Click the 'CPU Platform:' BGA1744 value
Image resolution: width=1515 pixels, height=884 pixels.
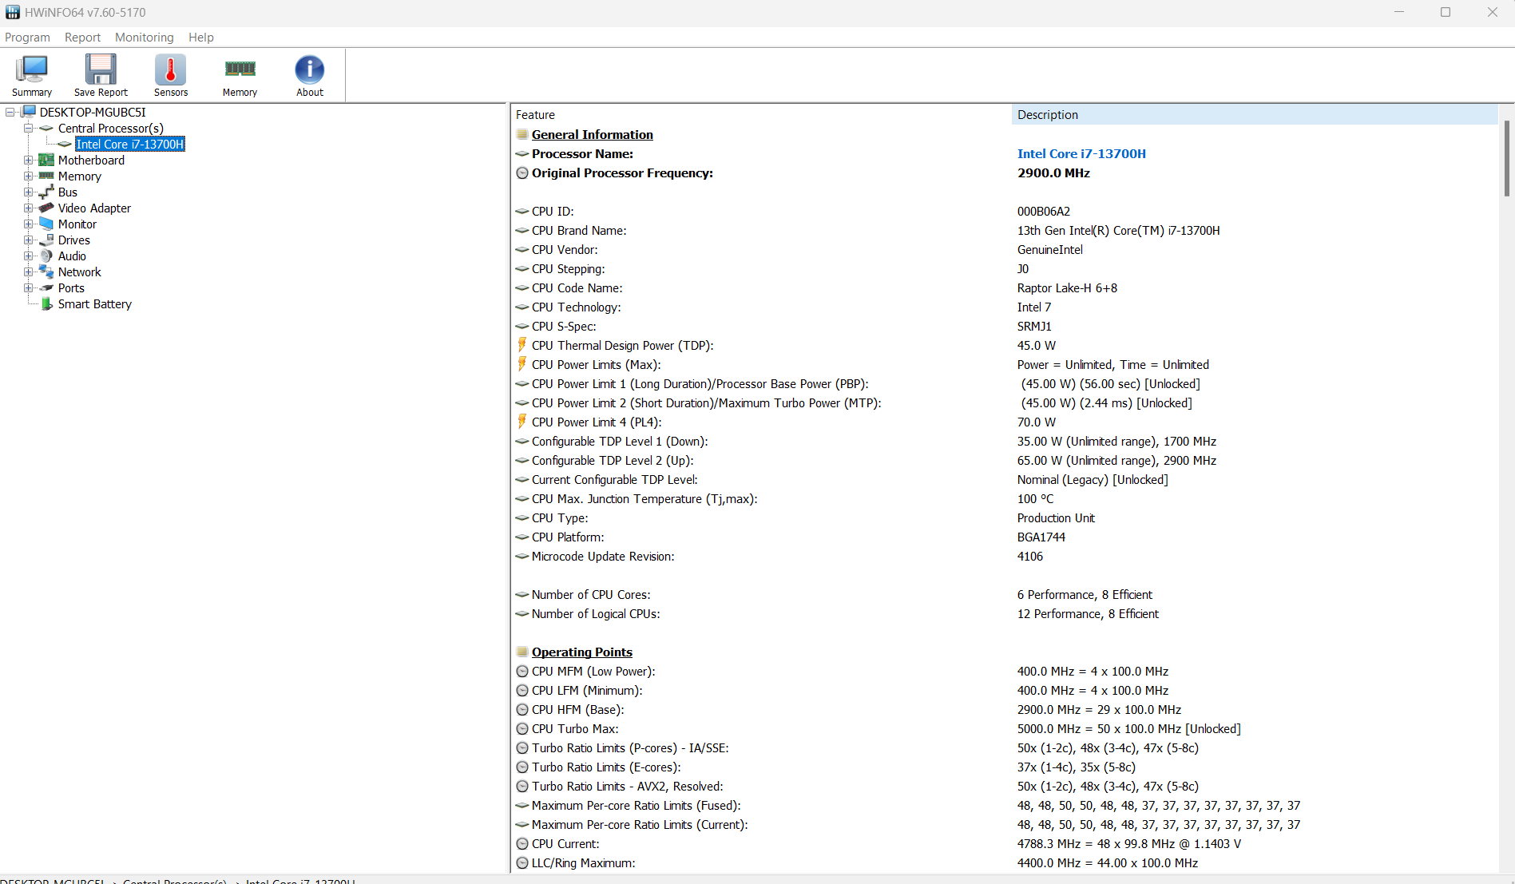[x=1041, y=537]
